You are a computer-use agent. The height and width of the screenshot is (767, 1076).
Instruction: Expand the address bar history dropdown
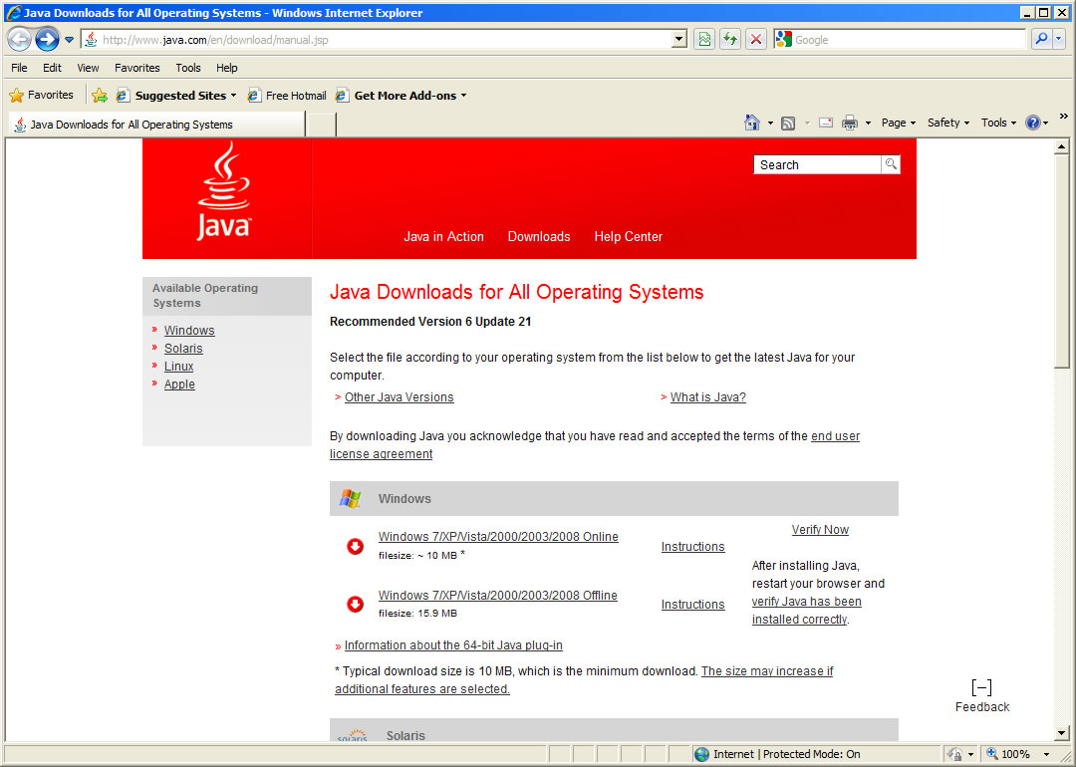coord(678,40)
